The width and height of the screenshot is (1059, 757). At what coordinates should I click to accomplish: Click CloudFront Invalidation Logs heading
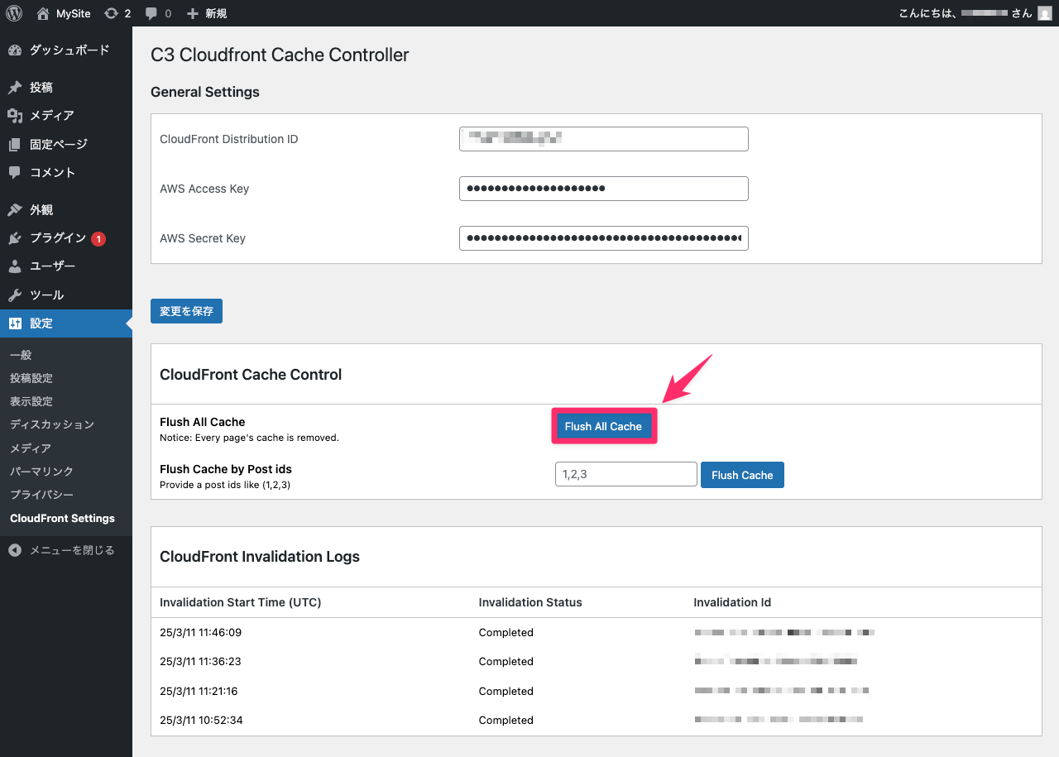260,557
